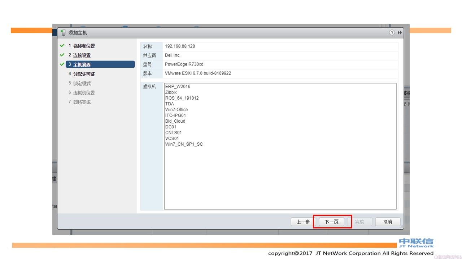Click the 名称 field label

(x=148, y=46)
